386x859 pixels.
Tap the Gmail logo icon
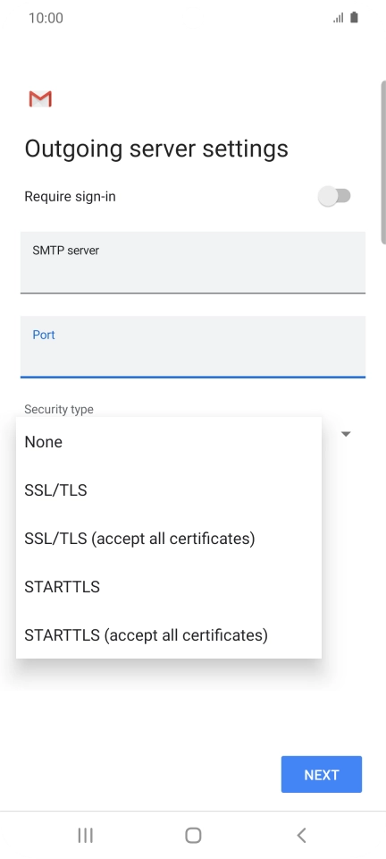pos(40,99)
